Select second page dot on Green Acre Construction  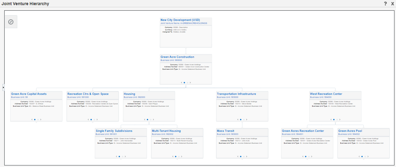tap(188, 82)
